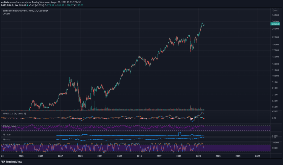Click the RSI (14, close) indicator label
The width and height of the screenshot is (283, 165).
[9, 126]
